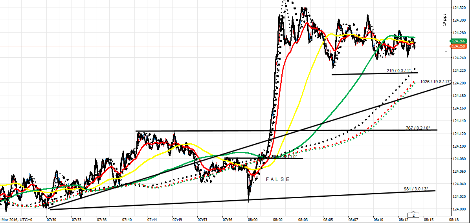Click the 08:02 time axis label
The image size is (470, 223).
pyautogui.click(x=277, y=220)
